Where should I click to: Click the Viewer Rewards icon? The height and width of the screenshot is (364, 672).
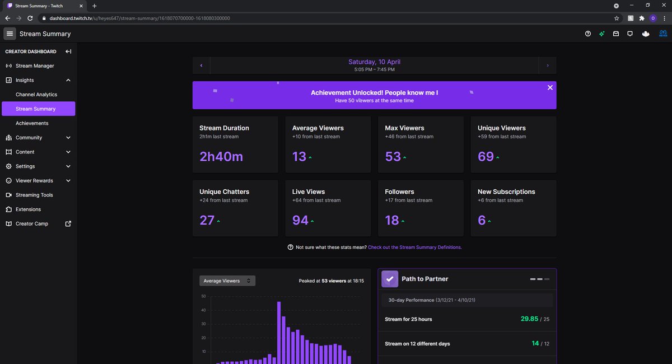(x=9, y=181)
